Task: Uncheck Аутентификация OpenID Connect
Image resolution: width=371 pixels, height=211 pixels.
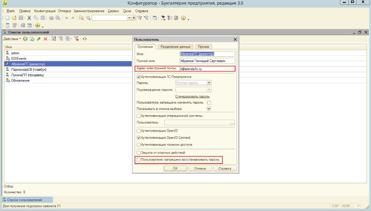Action: tap(139, 138)
